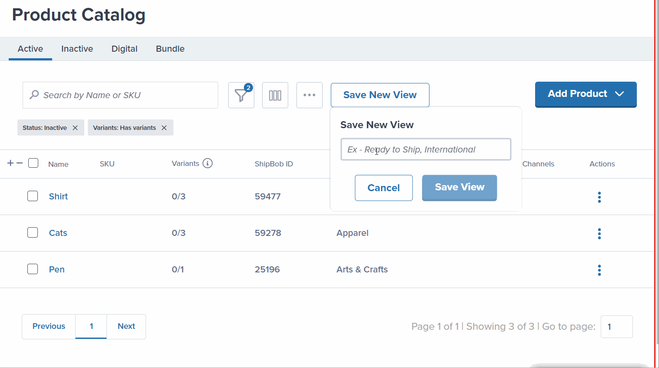
Task: Check the select-all checkbox in the header
Action: (x=33, y=162)
